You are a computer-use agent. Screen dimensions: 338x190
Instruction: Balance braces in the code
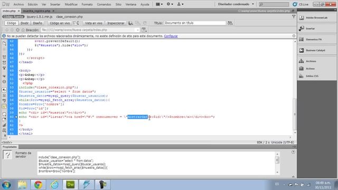point(4,82)
